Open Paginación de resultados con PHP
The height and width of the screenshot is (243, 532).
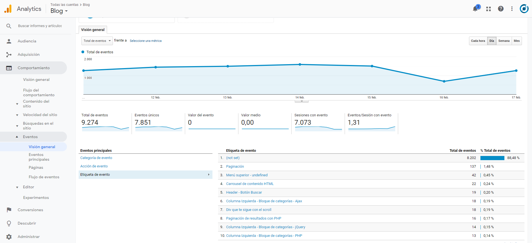coord(254,218)
